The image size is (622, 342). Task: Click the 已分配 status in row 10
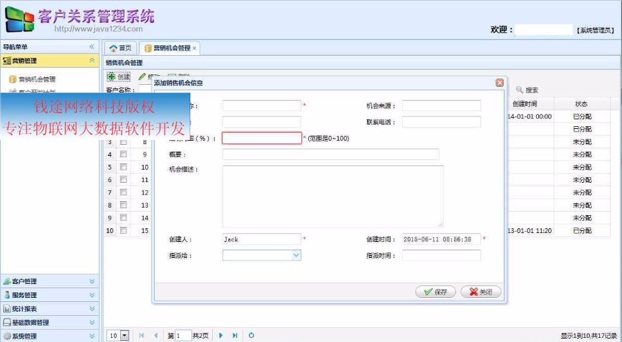[x=582, y=230]
